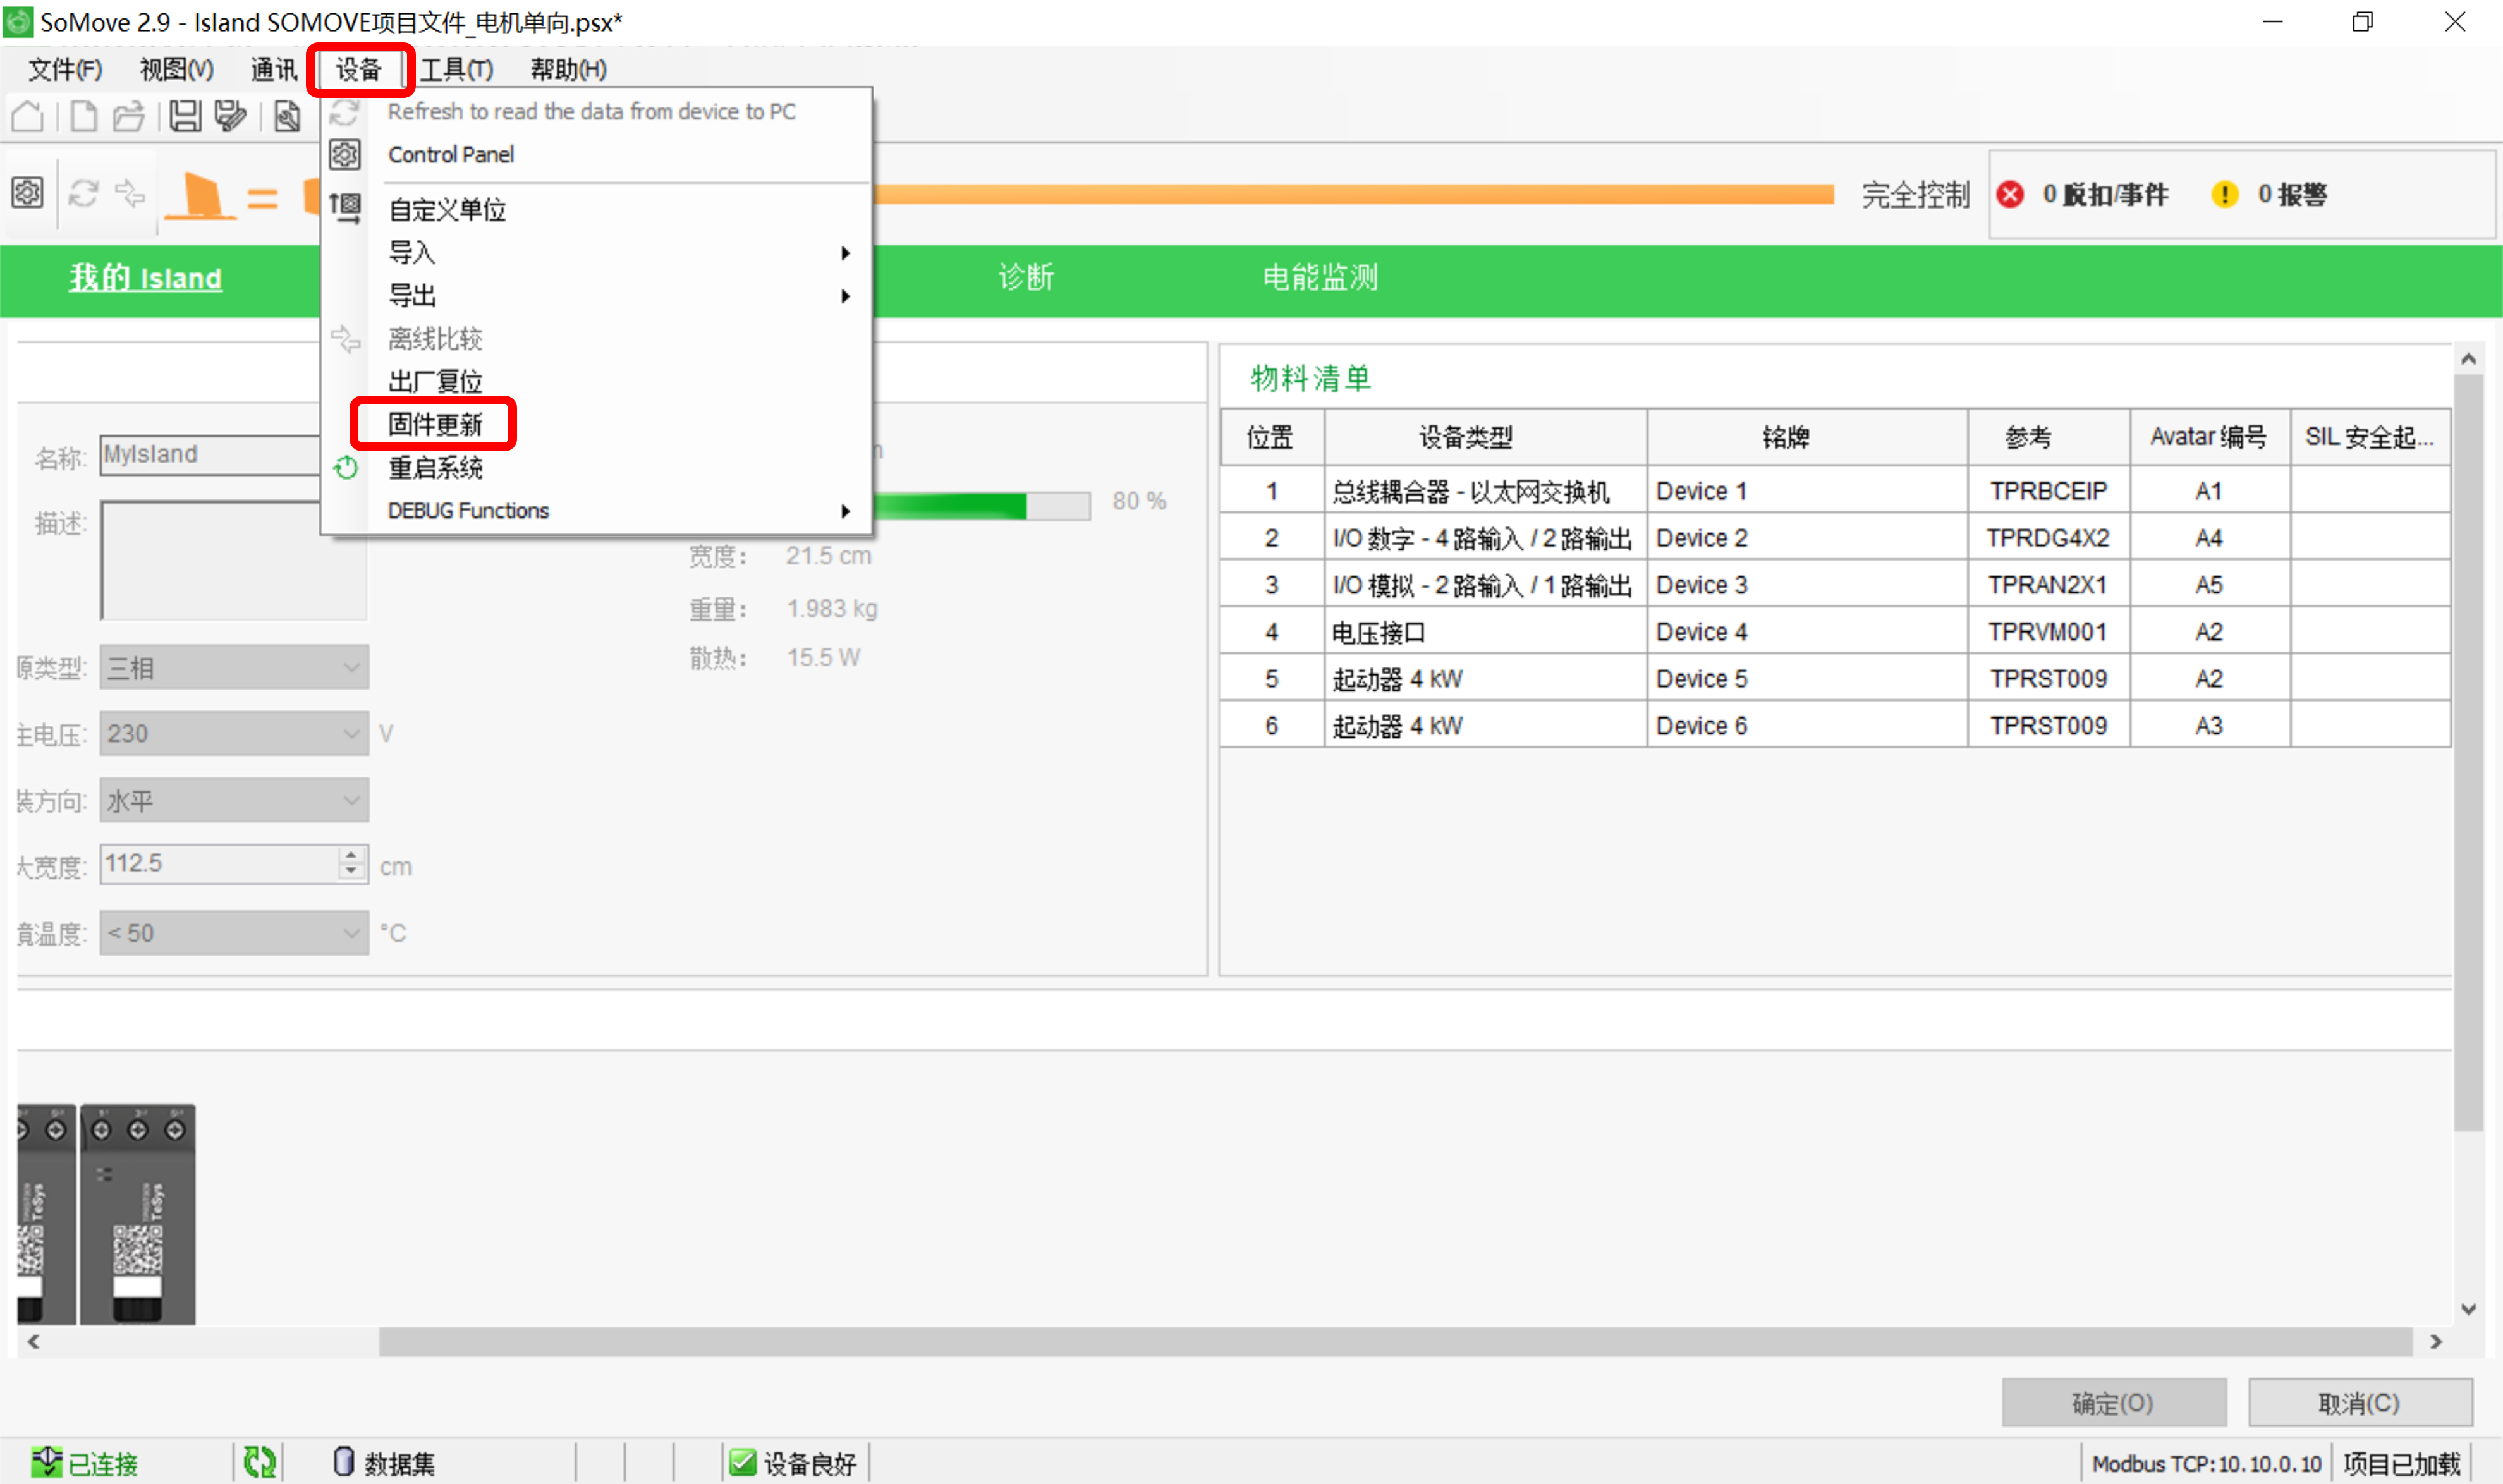Click the new blank document icon
2503x1484 pixels.
click(x=84, y=117)
